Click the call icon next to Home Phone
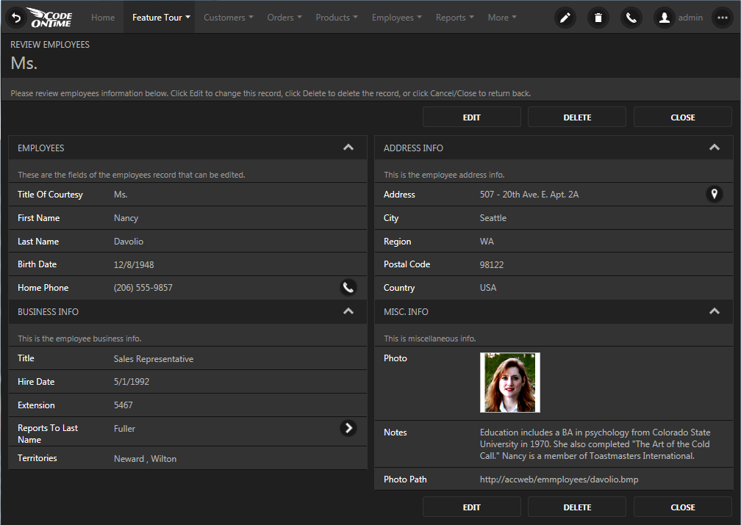This screenshot has width=741, height=525. [348, 288]
